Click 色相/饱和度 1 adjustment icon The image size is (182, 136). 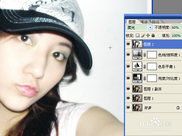pos(137,55)
